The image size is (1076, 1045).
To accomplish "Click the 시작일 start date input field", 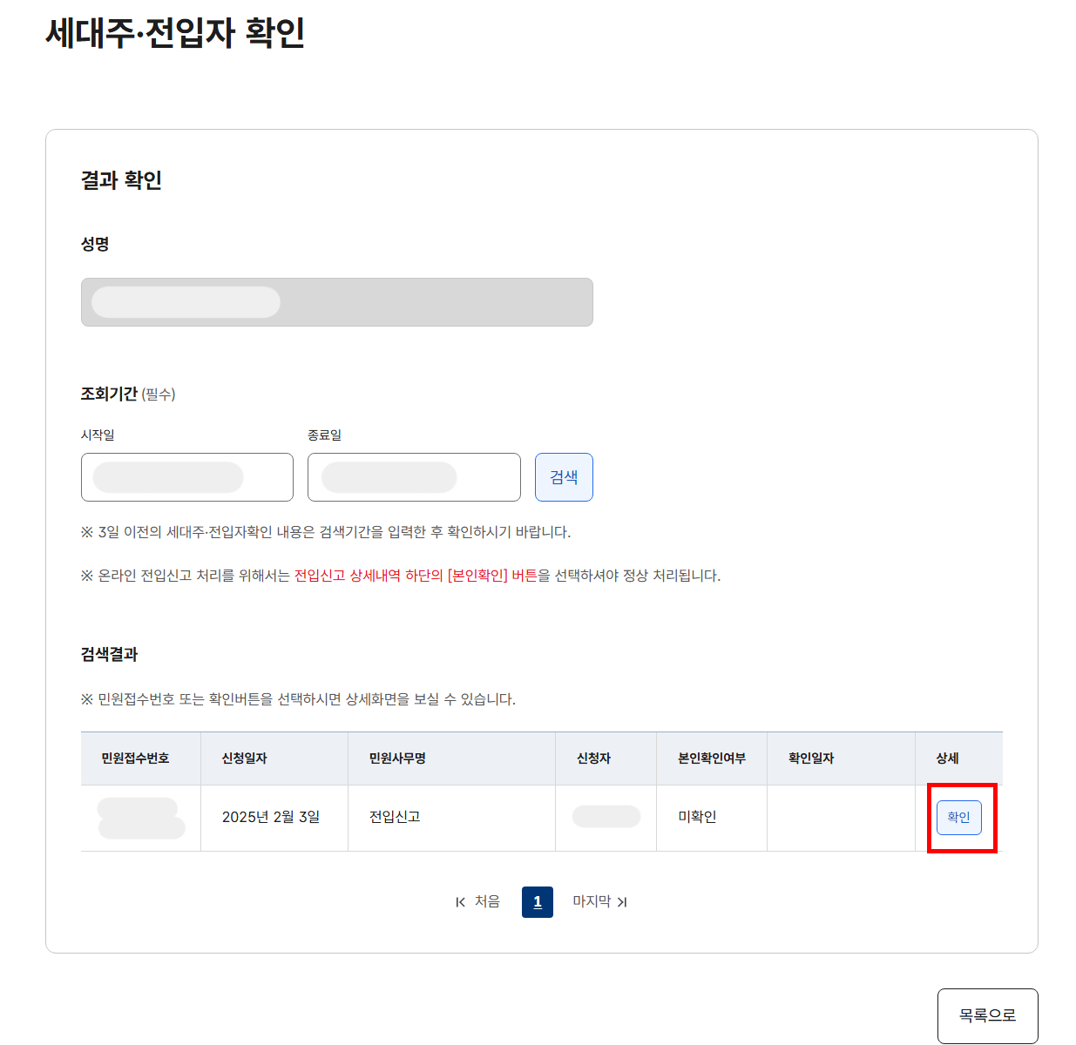I will [x=186, y=477].
